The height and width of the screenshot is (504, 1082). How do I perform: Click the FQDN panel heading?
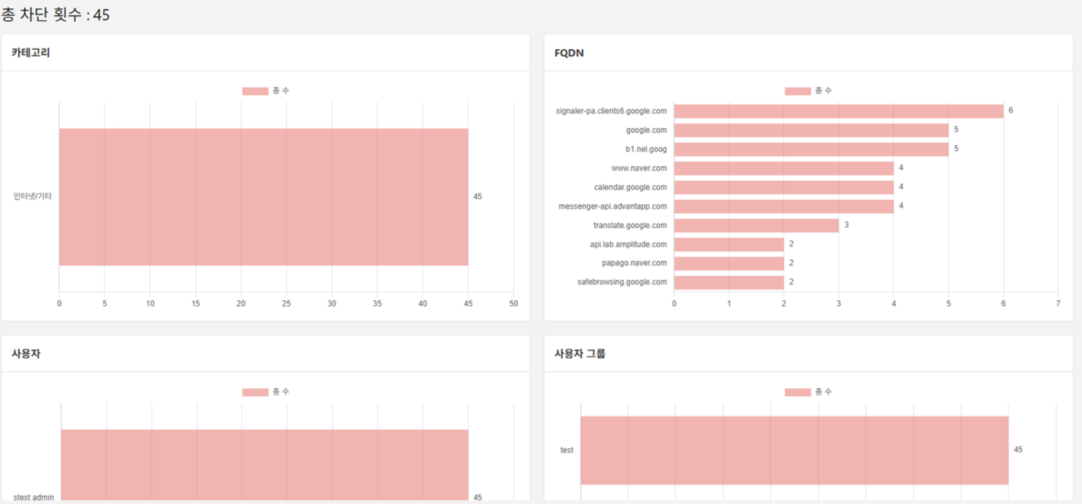click(x=569, y=53)
